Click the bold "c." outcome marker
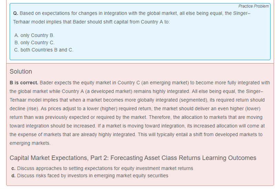 click(13, 169)
